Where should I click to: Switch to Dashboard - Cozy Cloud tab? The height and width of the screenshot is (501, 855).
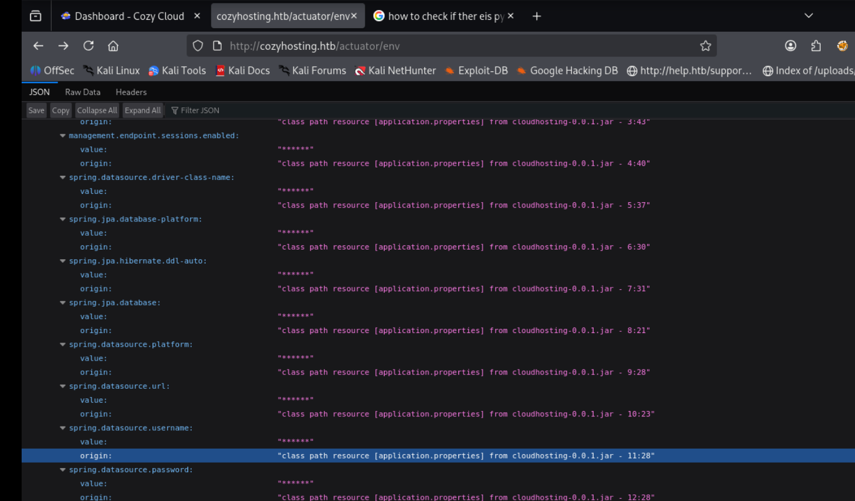coord(129,16)
